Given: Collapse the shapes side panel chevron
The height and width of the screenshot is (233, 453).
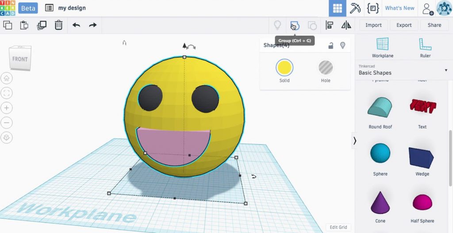Looking at the screenshot, I should 355,141.
